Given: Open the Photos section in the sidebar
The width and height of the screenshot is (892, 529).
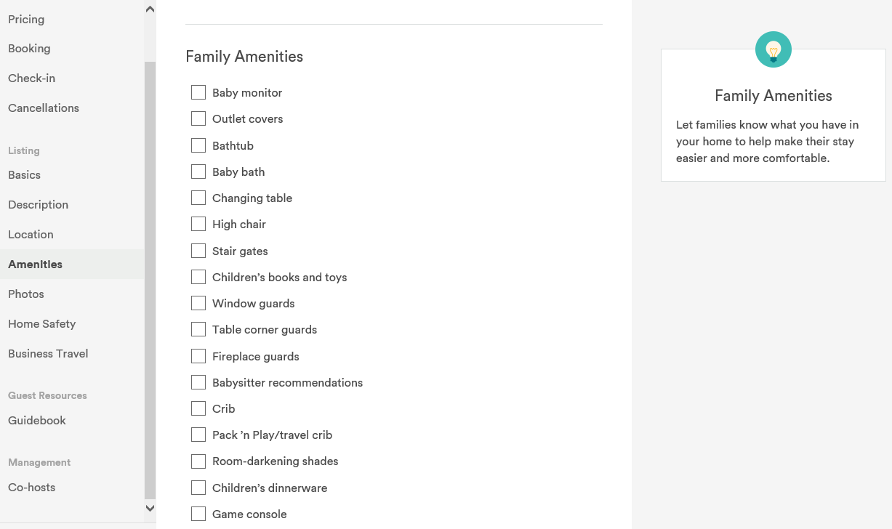Looking at the screenshot, I should 25,294.
